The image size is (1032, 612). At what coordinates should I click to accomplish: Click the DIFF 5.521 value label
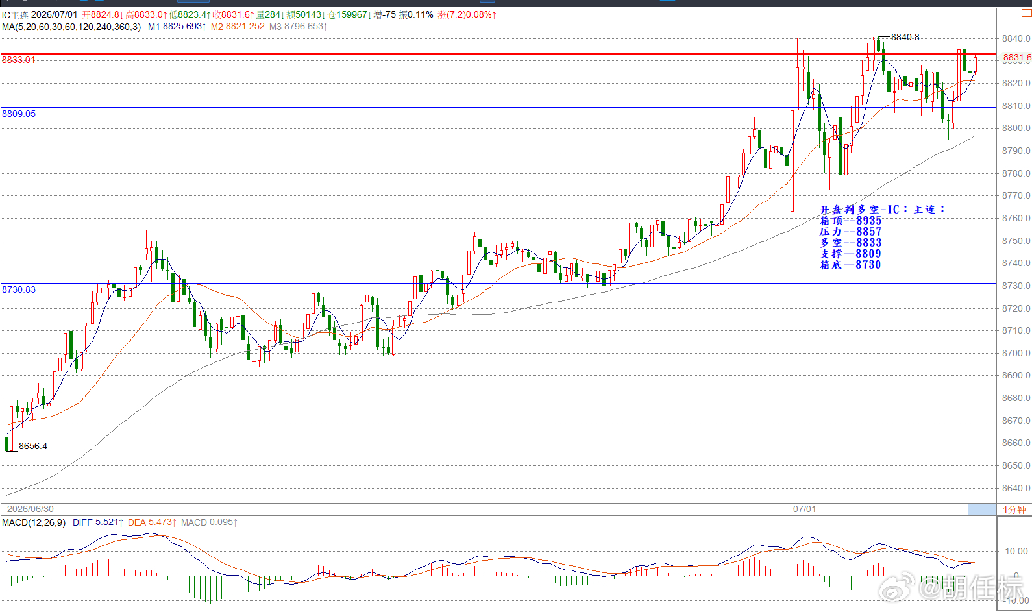(x=98, y=522)
